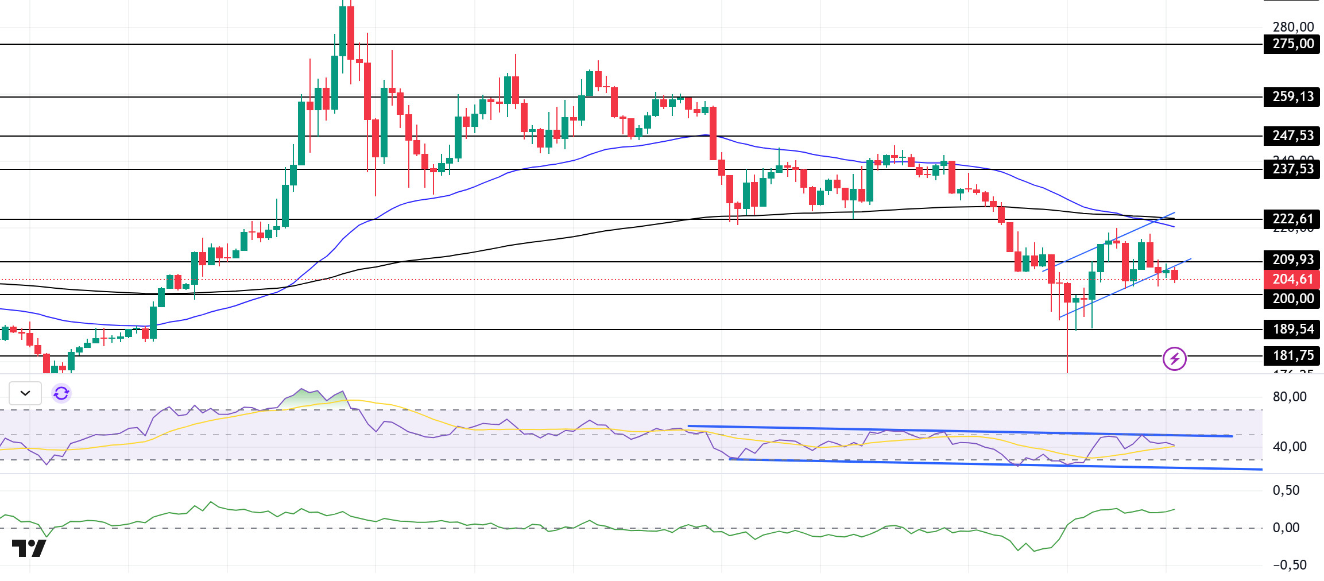Open the TradingView logo link
1324x581 pixels.
(29, 548)
